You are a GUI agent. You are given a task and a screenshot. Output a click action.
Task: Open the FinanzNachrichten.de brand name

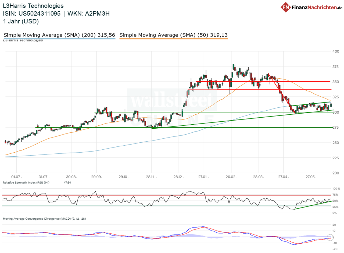[x=317, y=7]
